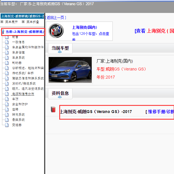
Task: Click 菜单展开 to expand menu
Action: (12, 22)
